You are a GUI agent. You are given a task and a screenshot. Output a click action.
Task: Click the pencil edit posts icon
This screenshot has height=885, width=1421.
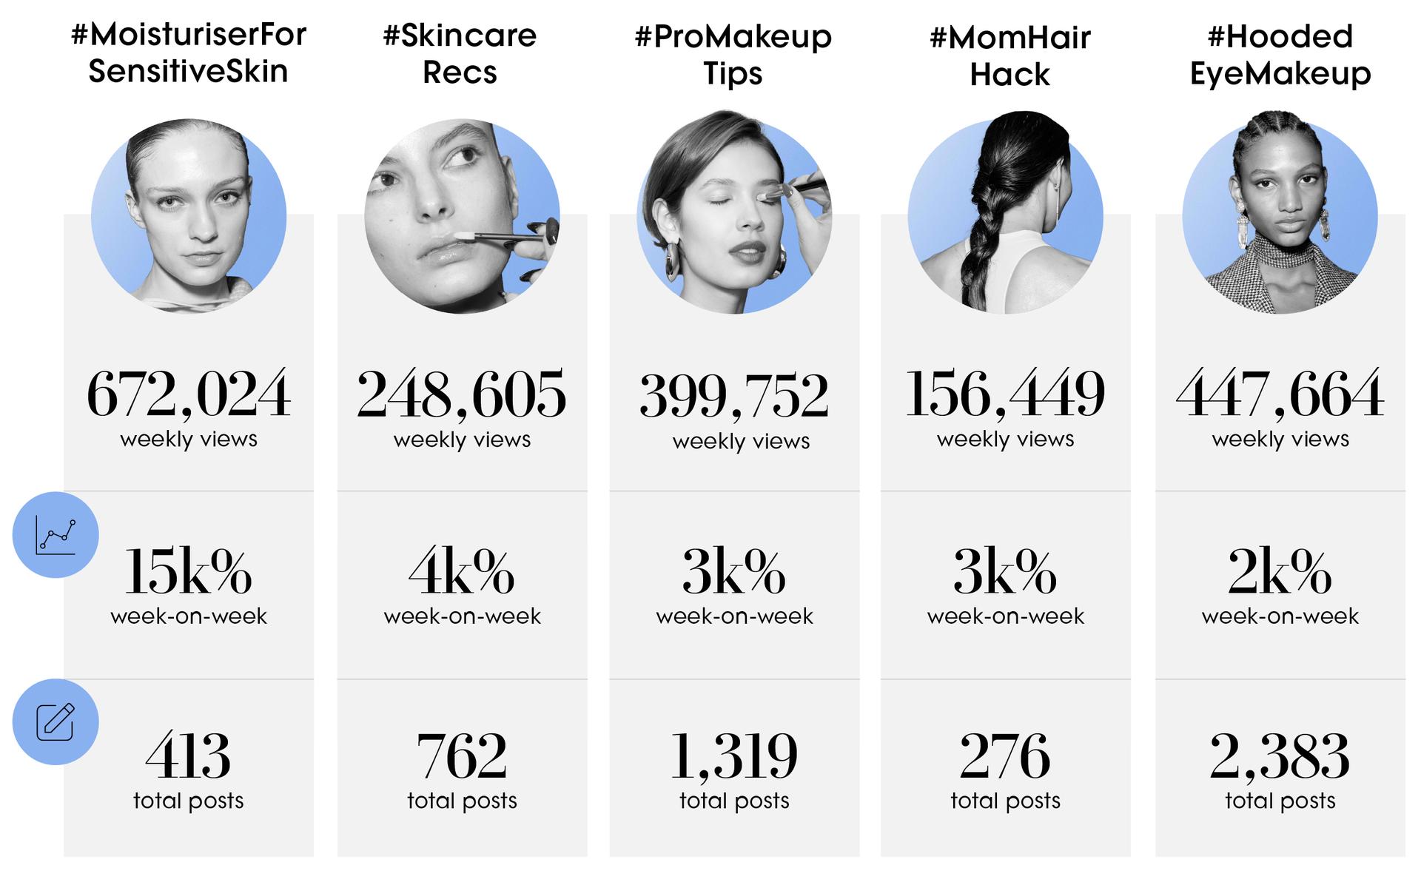pos(56,721)
